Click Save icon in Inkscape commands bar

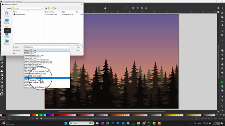pos(223,21)
